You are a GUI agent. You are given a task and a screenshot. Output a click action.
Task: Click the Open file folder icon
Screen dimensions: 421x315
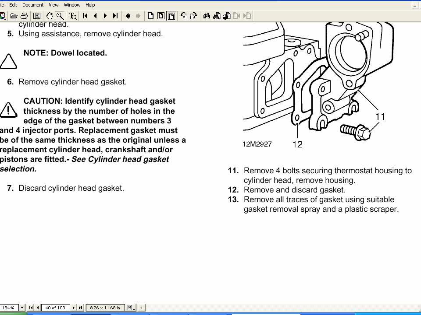(x=14, y=16)
